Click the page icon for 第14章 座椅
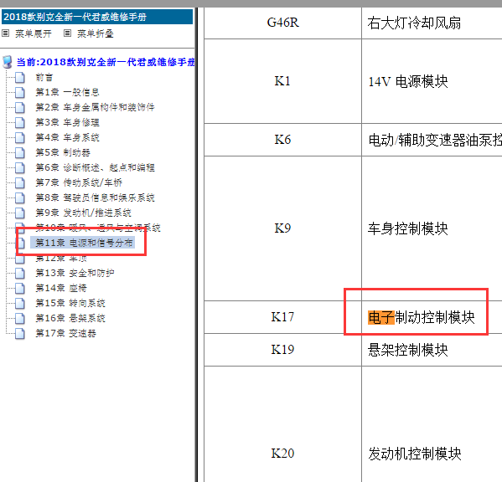The image size is (502, 482). coord(20,288)
